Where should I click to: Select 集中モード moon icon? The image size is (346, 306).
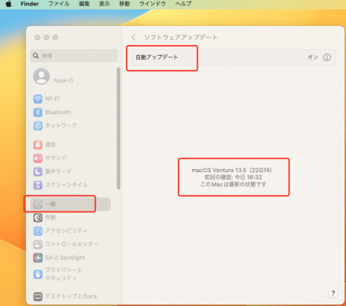pos(38,171)
